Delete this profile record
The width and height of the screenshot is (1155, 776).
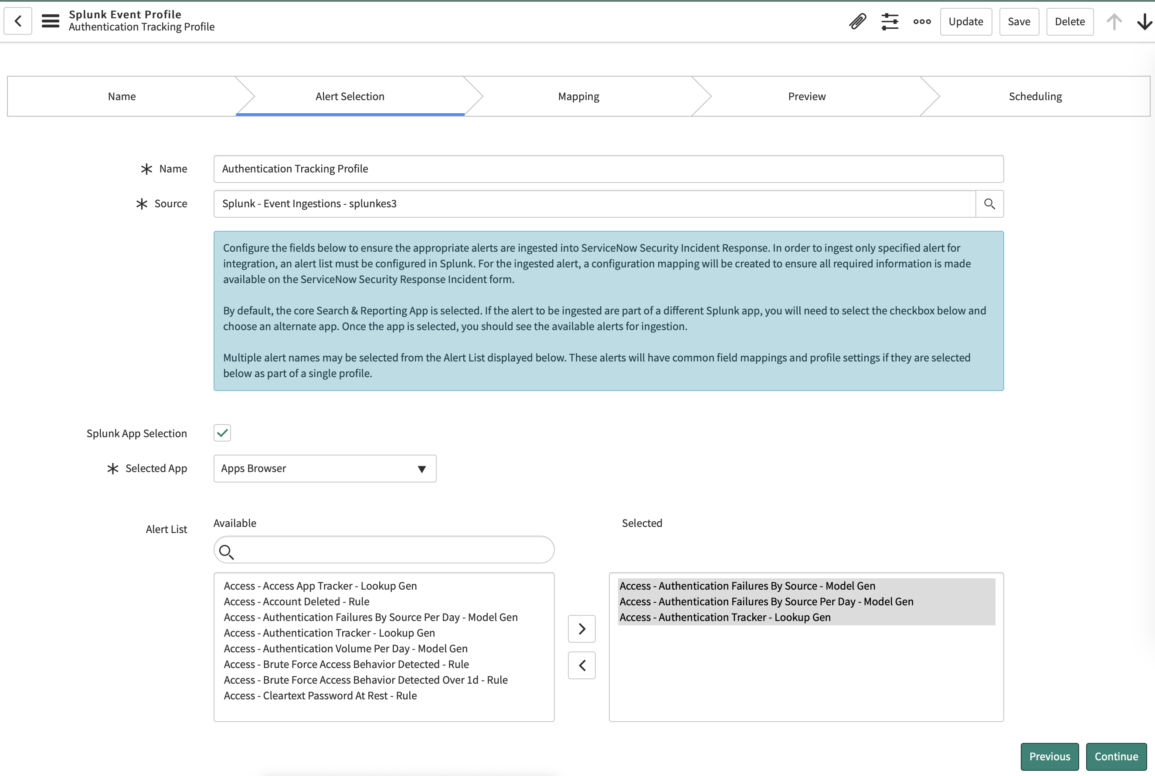(1070, 21)
